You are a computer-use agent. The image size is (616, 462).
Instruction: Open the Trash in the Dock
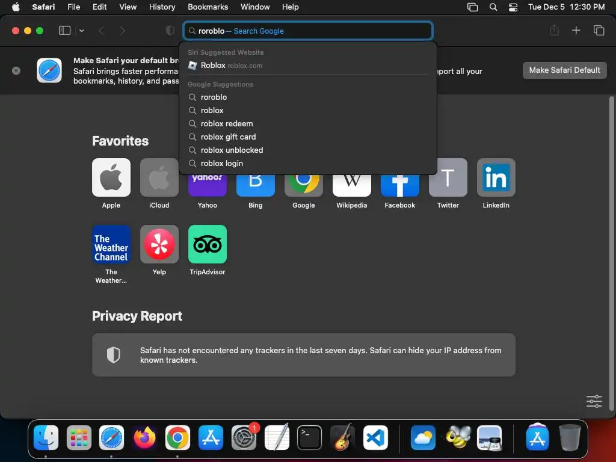570,437
